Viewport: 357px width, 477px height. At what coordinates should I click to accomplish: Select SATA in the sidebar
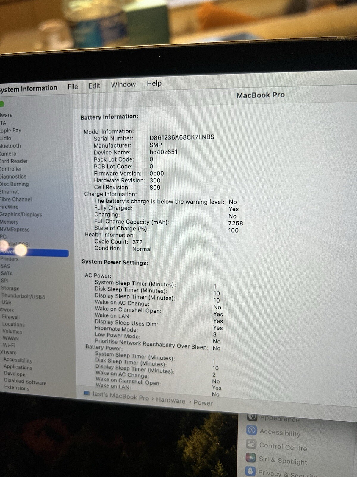coord(7,273)
